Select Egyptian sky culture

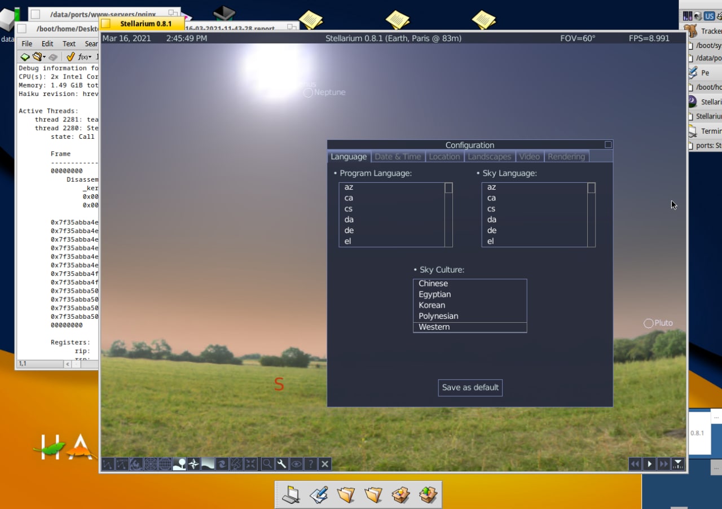click(x=470, y=295)
